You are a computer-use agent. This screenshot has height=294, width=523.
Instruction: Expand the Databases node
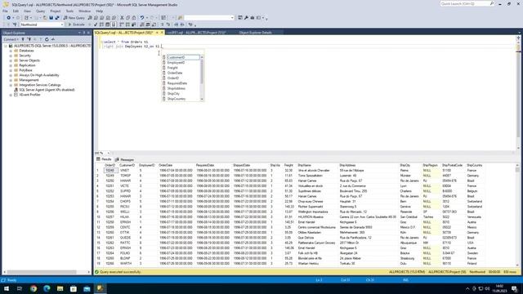[x=11, y=51]
